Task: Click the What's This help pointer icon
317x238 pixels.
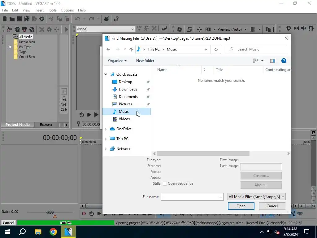Action: (x=116, y=19)
